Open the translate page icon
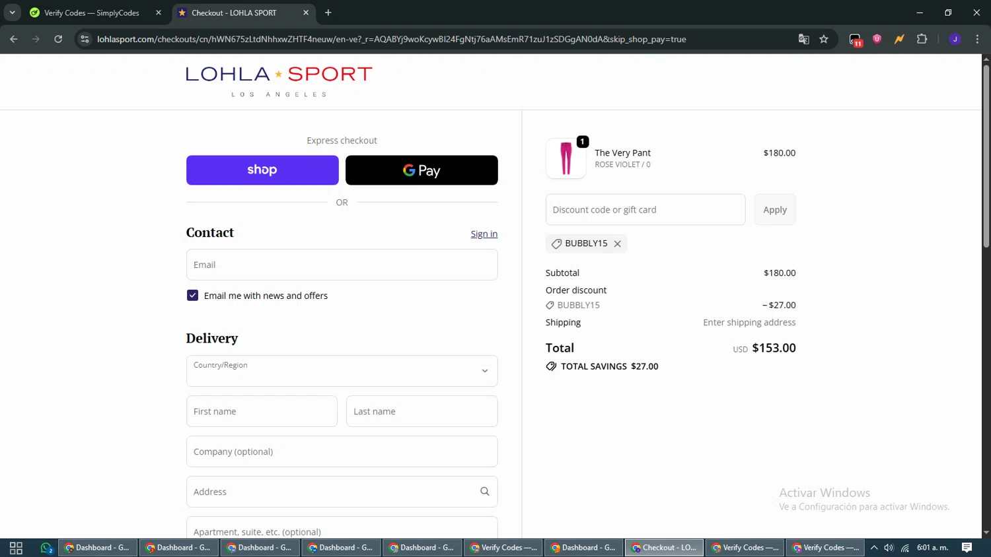 click(803, 39)
